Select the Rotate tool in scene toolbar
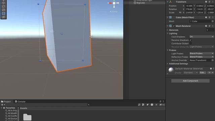 click(4, 6)
